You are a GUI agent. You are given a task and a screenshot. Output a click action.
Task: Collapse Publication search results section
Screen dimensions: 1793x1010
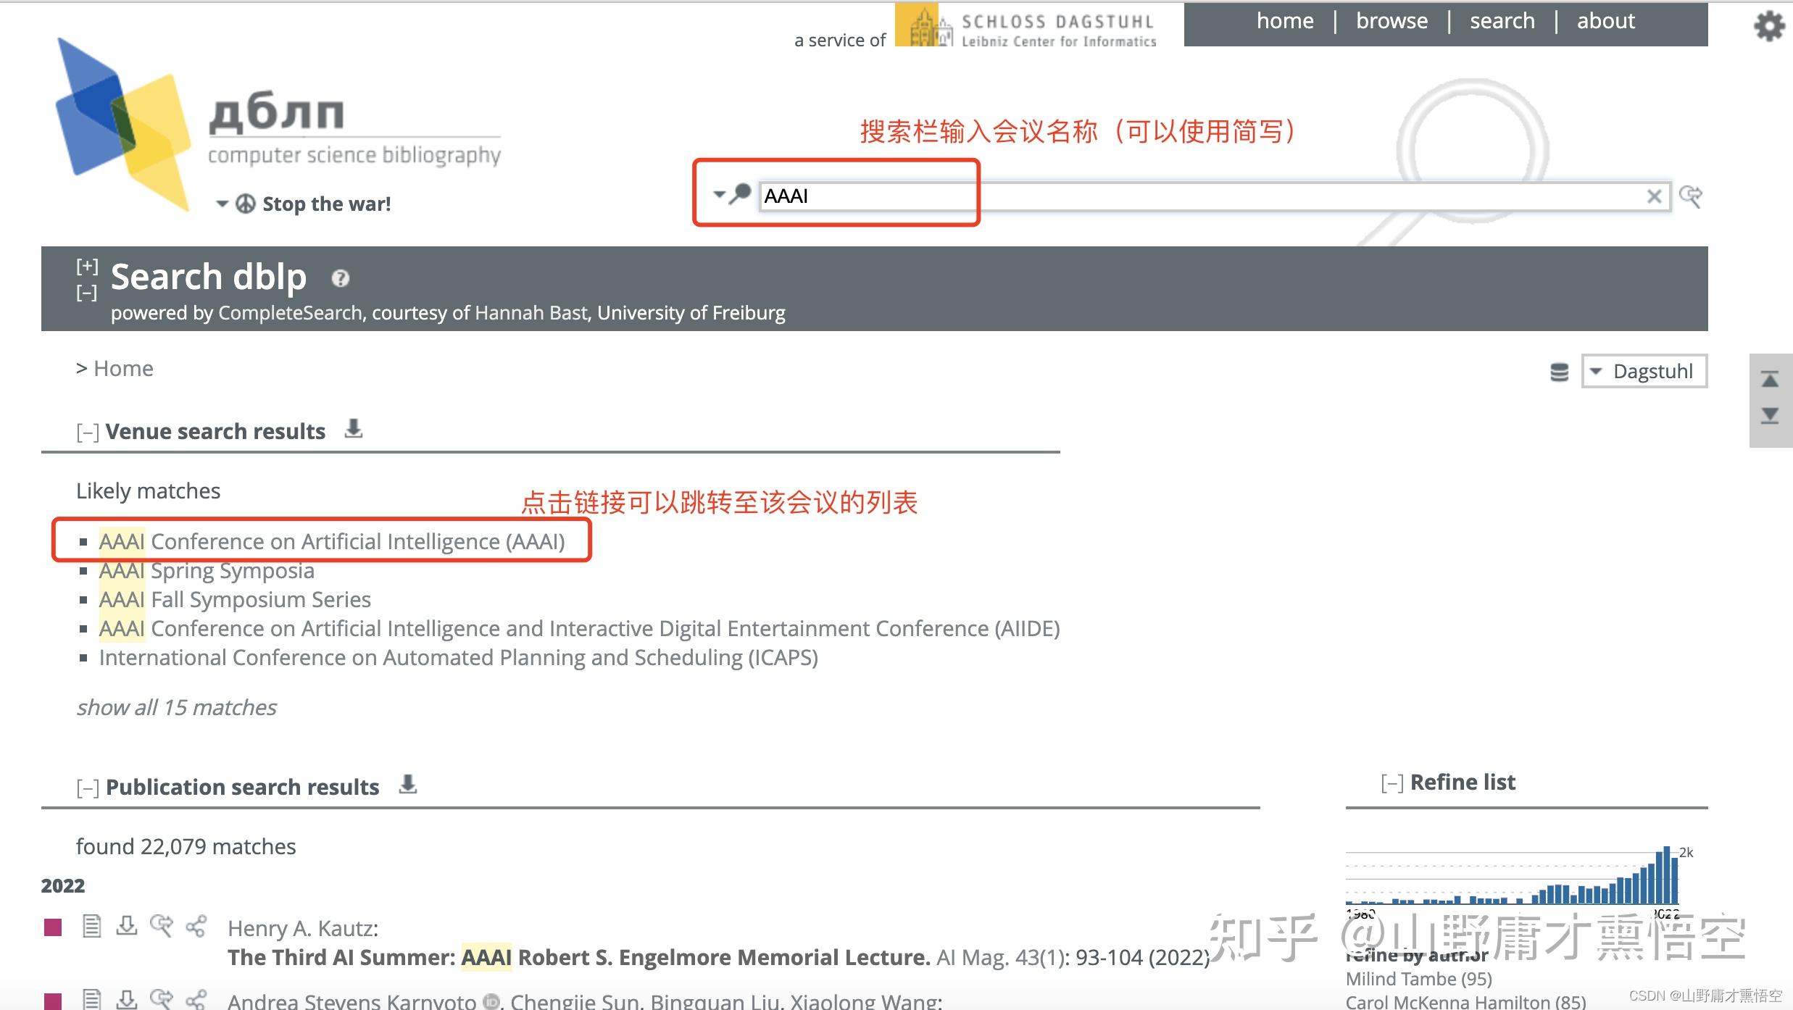click(x=87, y=788)
